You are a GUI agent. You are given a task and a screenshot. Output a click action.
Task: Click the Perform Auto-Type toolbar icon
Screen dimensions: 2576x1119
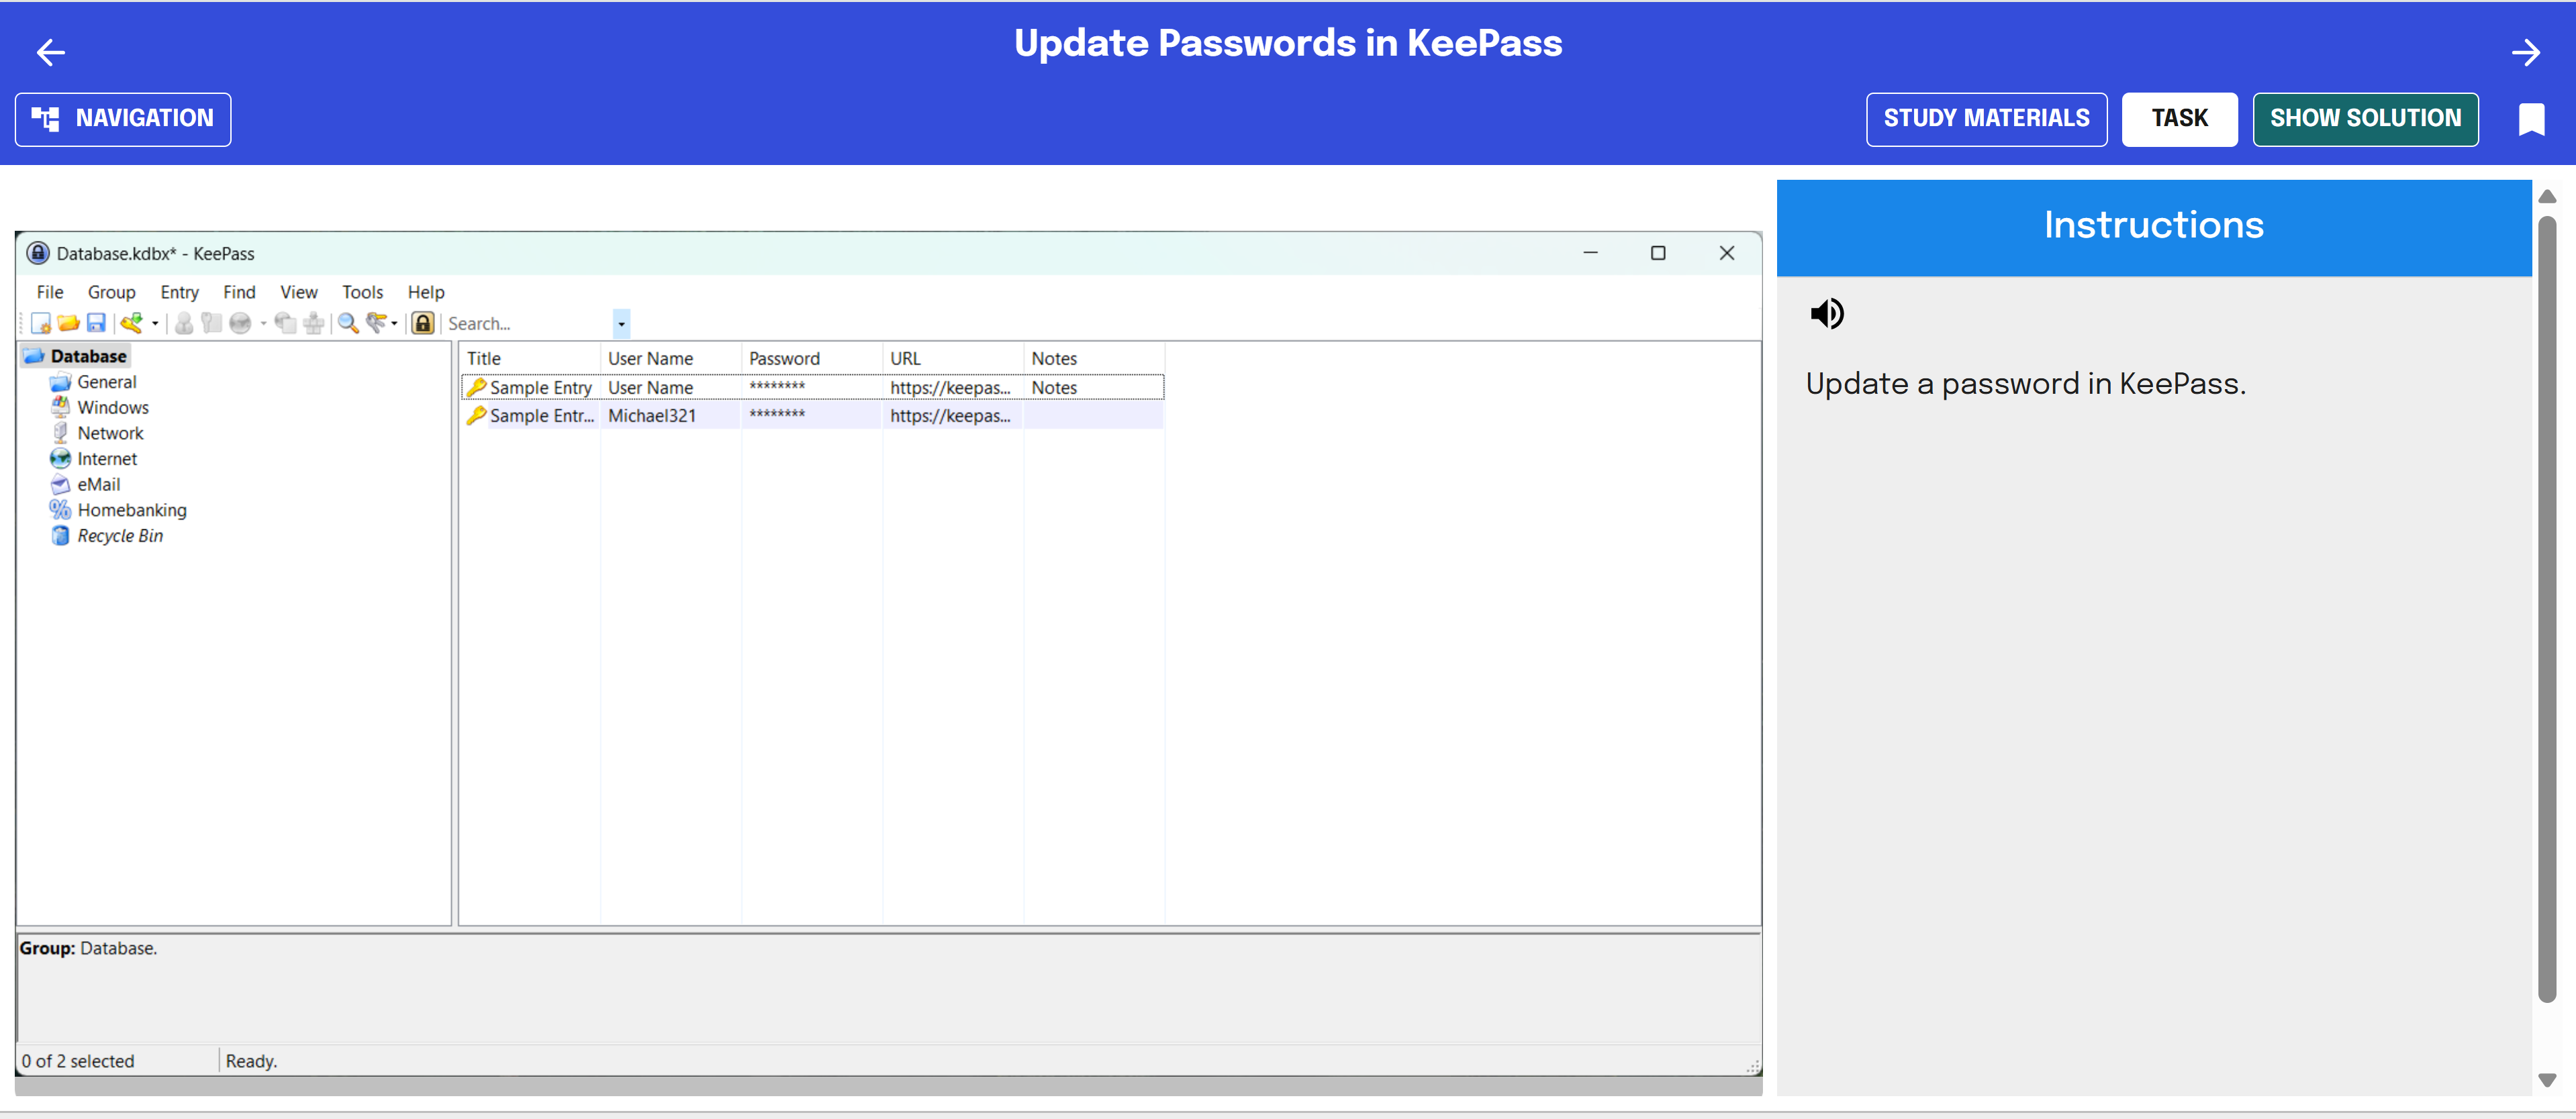click(x=314, y=323)
